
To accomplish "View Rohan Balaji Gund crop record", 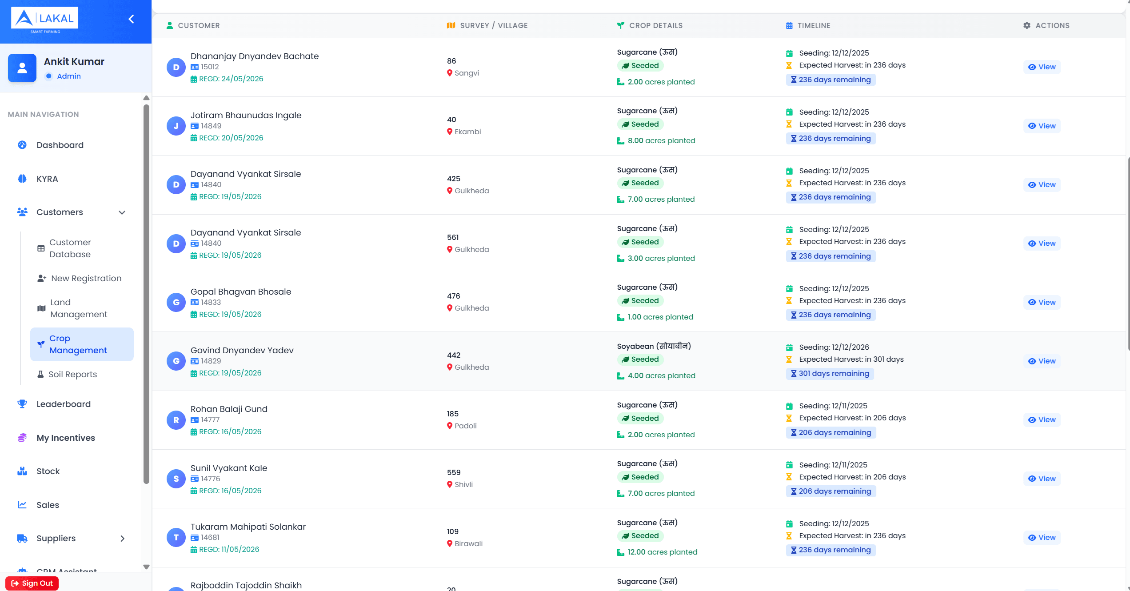I will tap(1042, 420).
